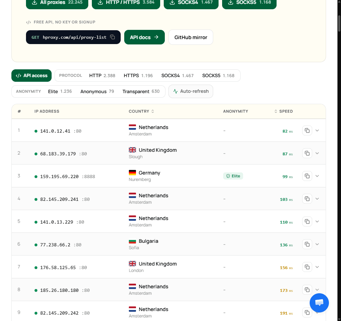Copy proxy 77.238.66.2 with copy icon
Image resolution: width=341 pixels, height=321 pixels.
(307, 244)
